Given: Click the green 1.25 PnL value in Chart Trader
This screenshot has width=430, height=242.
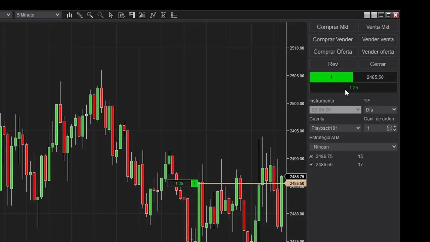Looking at the screenshot, I should tap(354, 88).
